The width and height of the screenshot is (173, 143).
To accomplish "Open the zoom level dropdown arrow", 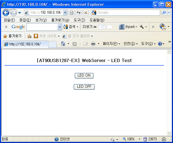I will point(139,139).
